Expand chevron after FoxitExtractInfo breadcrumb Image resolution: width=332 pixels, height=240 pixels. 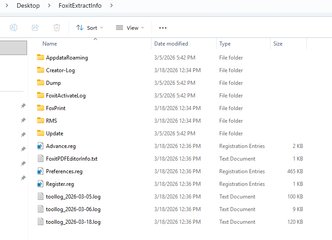[x=111, y=5]
